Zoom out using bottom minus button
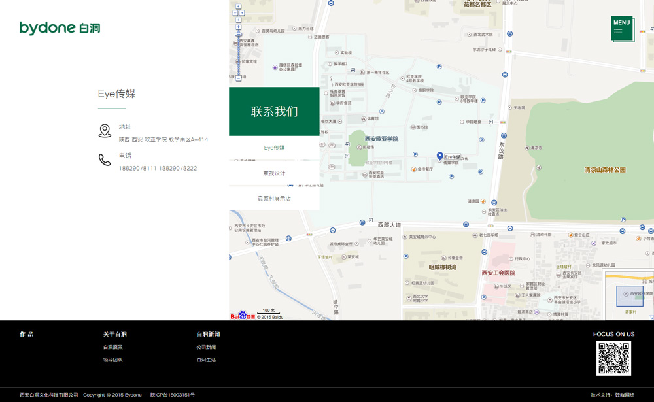654x402 pixels. [239, 78]
